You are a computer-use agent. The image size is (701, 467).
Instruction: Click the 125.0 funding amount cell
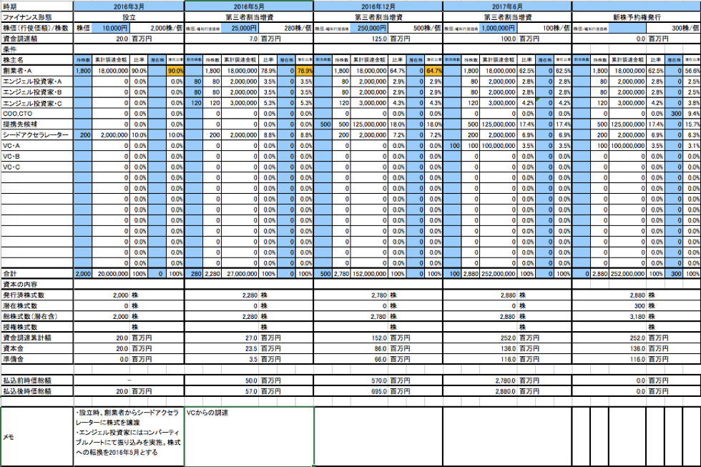coord(351,39)
